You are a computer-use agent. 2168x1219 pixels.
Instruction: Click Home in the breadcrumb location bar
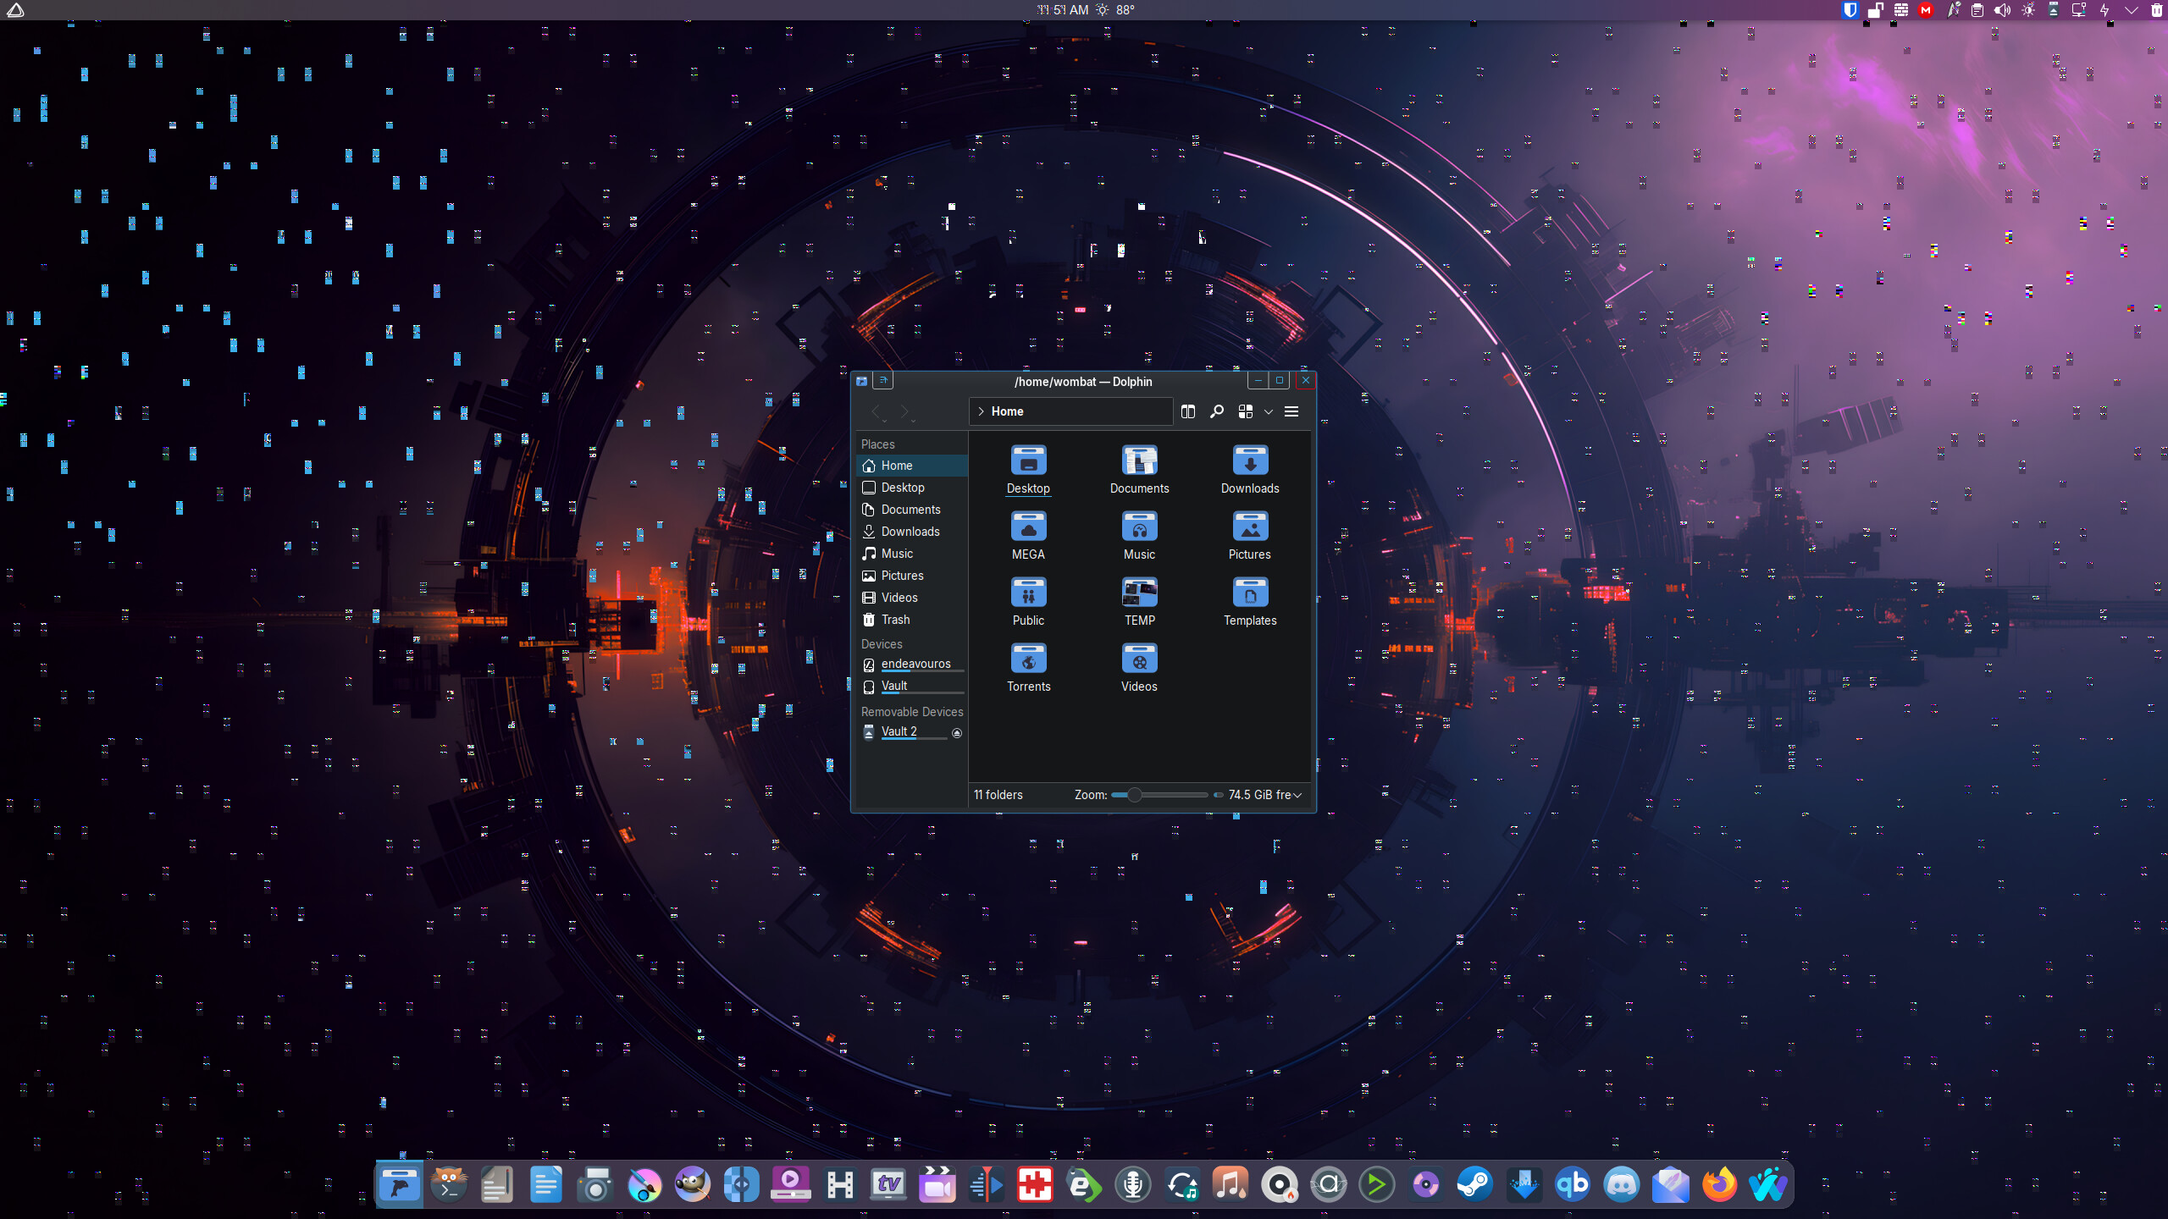click(x=1007, y=411)
